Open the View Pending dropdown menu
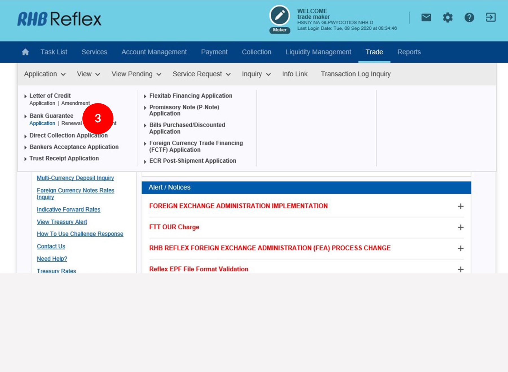Screen dimensions: 508x372 point(136,74)
